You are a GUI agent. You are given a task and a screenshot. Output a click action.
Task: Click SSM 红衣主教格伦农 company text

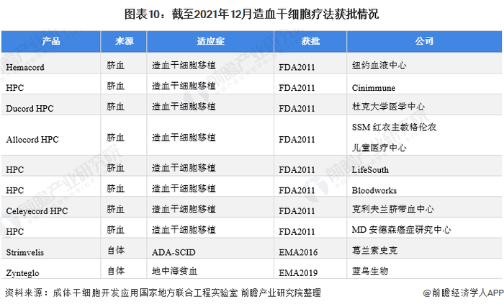tap(394, 127)
